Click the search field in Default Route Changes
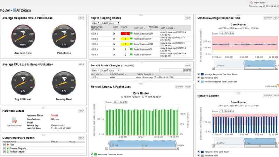 tap(171, 70)
